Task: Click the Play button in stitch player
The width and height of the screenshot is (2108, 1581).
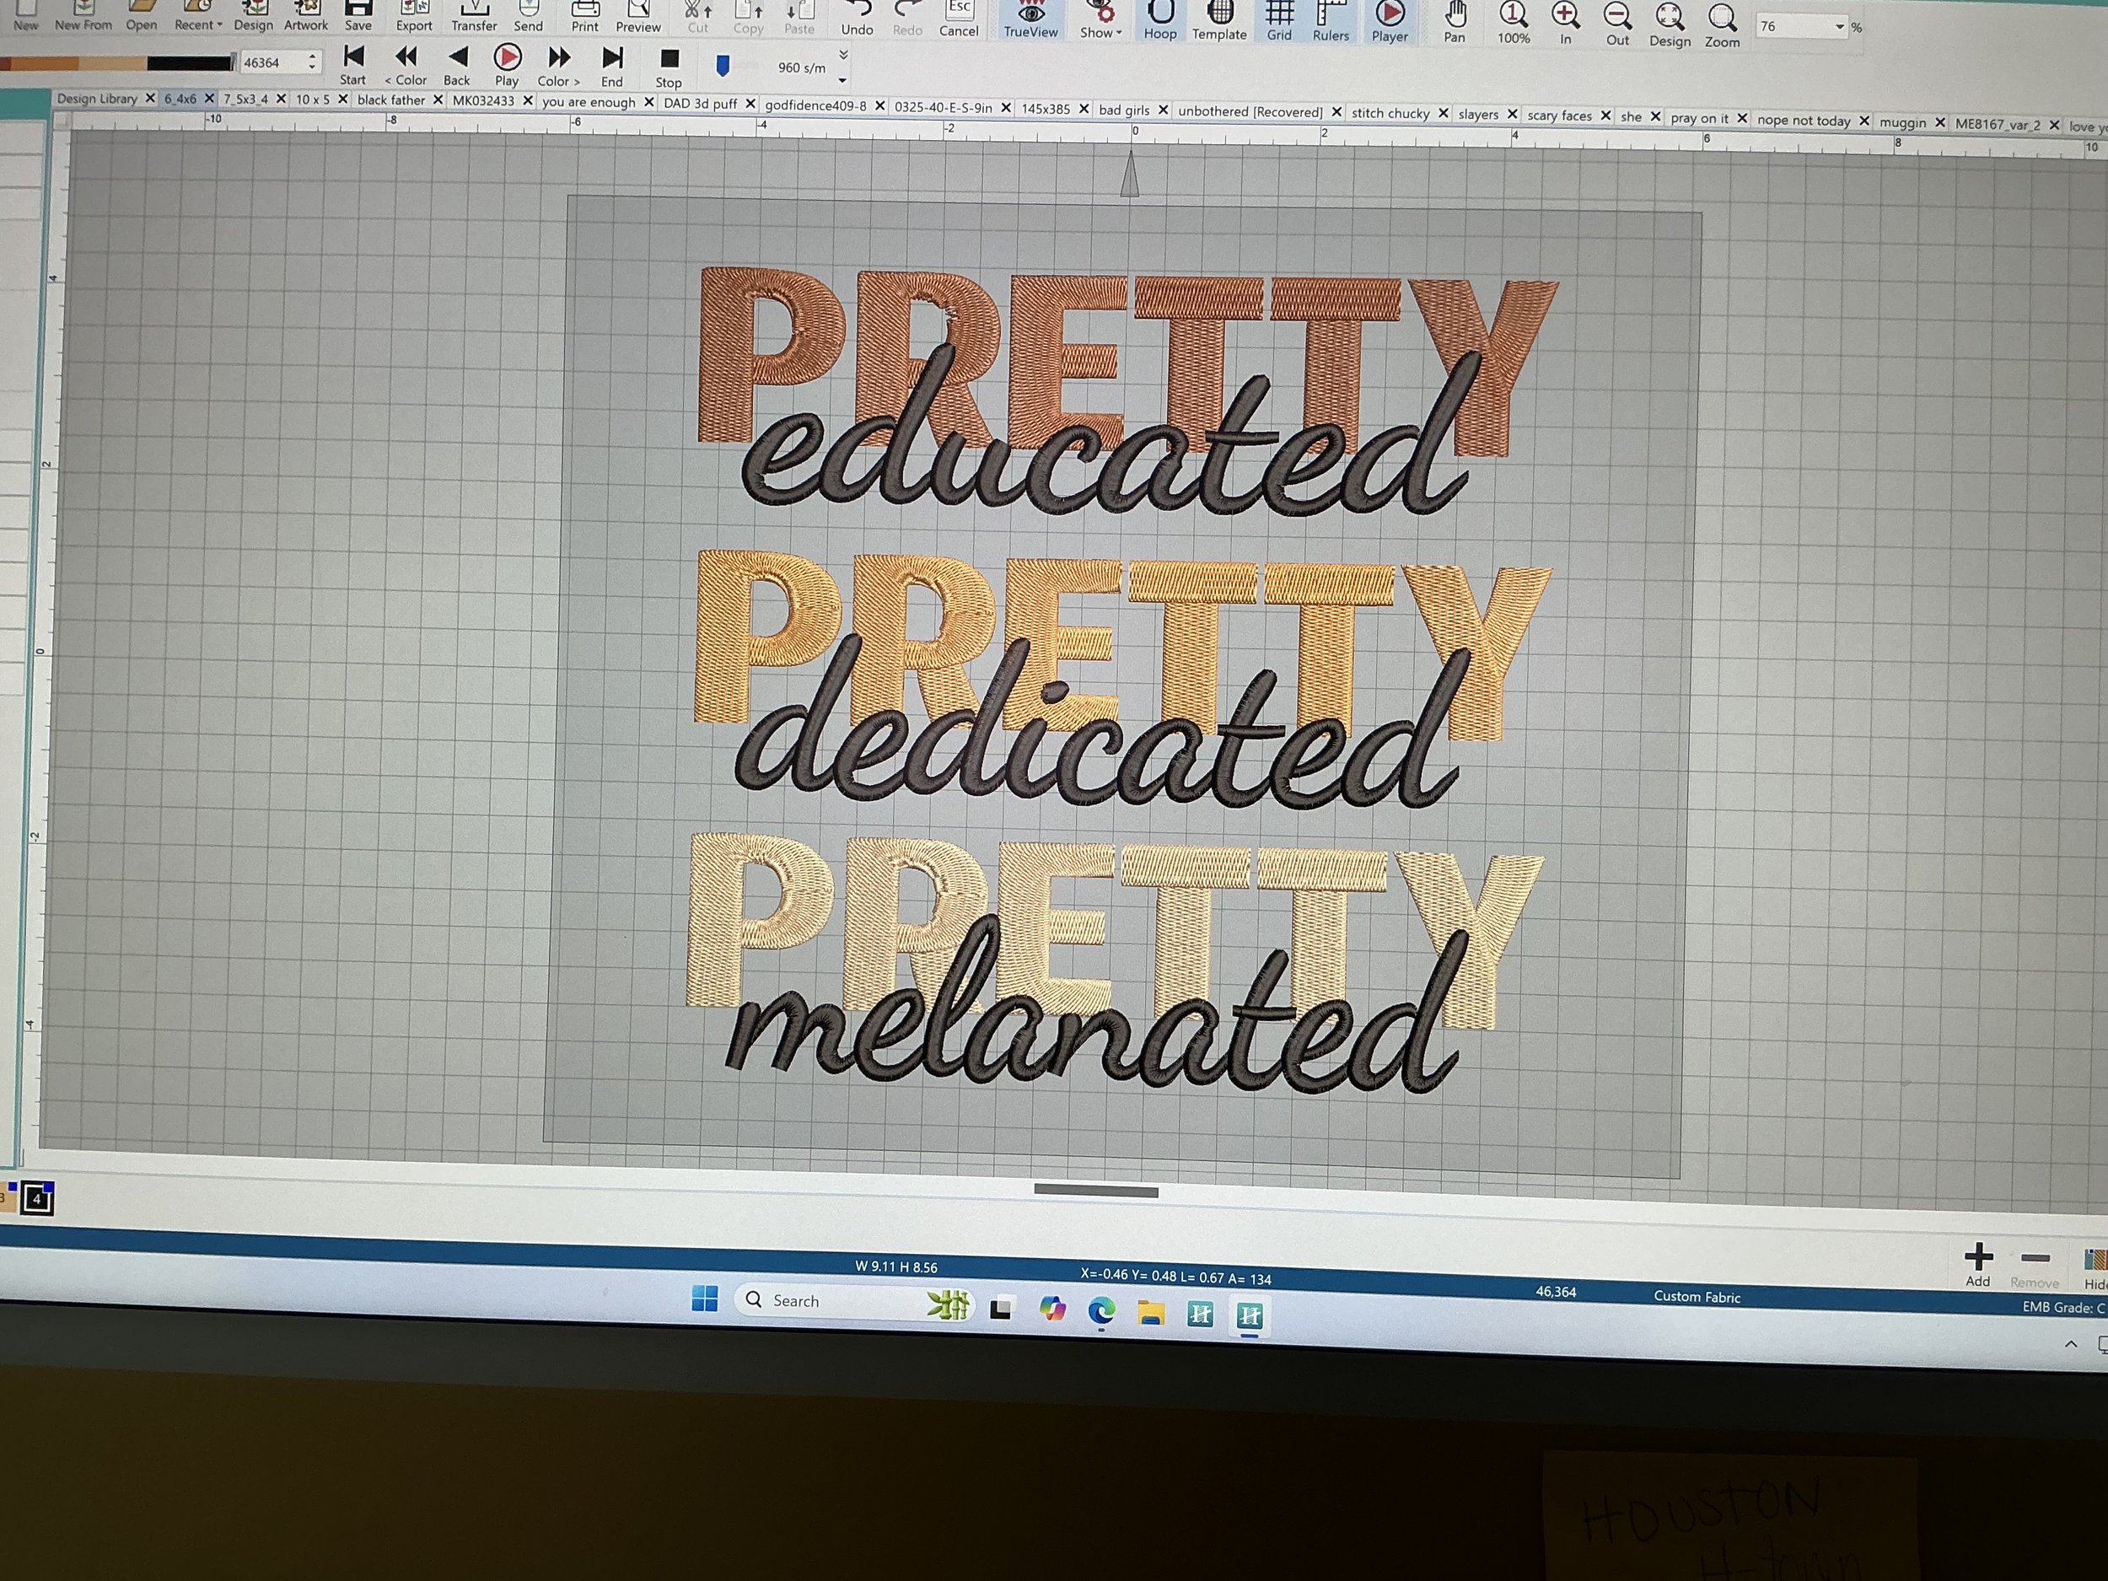Action: pyautogui.click(x=507, y=59)
